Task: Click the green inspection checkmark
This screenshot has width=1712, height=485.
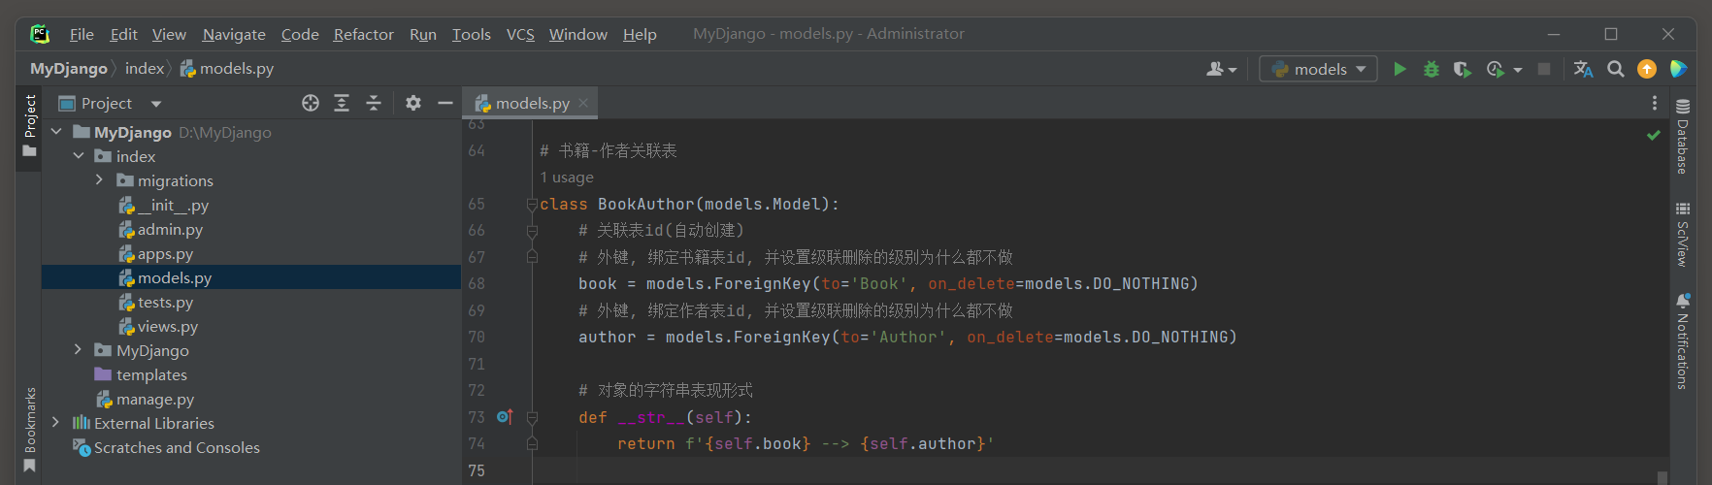Action: pyautogui.click(x=1654, y=135)
